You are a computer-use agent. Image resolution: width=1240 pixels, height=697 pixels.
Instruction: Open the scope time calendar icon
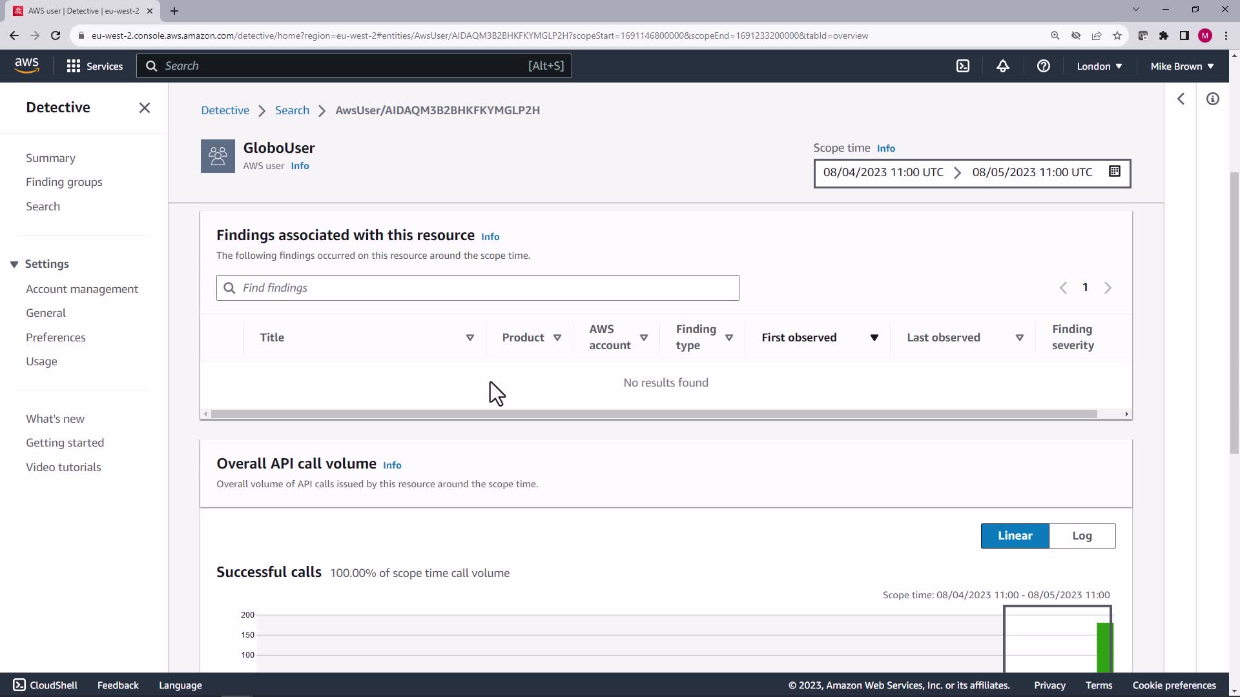[1114, 171]
